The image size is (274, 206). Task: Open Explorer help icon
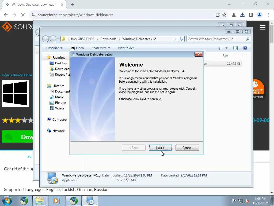245,48
